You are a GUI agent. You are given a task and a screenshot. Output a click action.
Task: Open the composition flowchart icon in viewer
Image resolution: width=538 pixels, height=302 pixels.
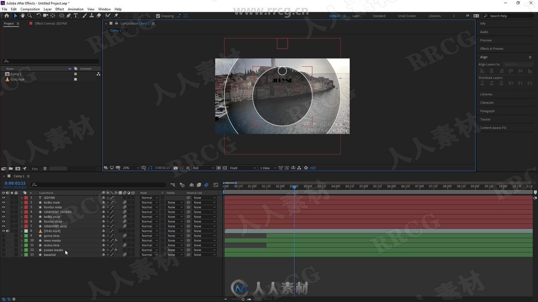[x=299, y=168]
